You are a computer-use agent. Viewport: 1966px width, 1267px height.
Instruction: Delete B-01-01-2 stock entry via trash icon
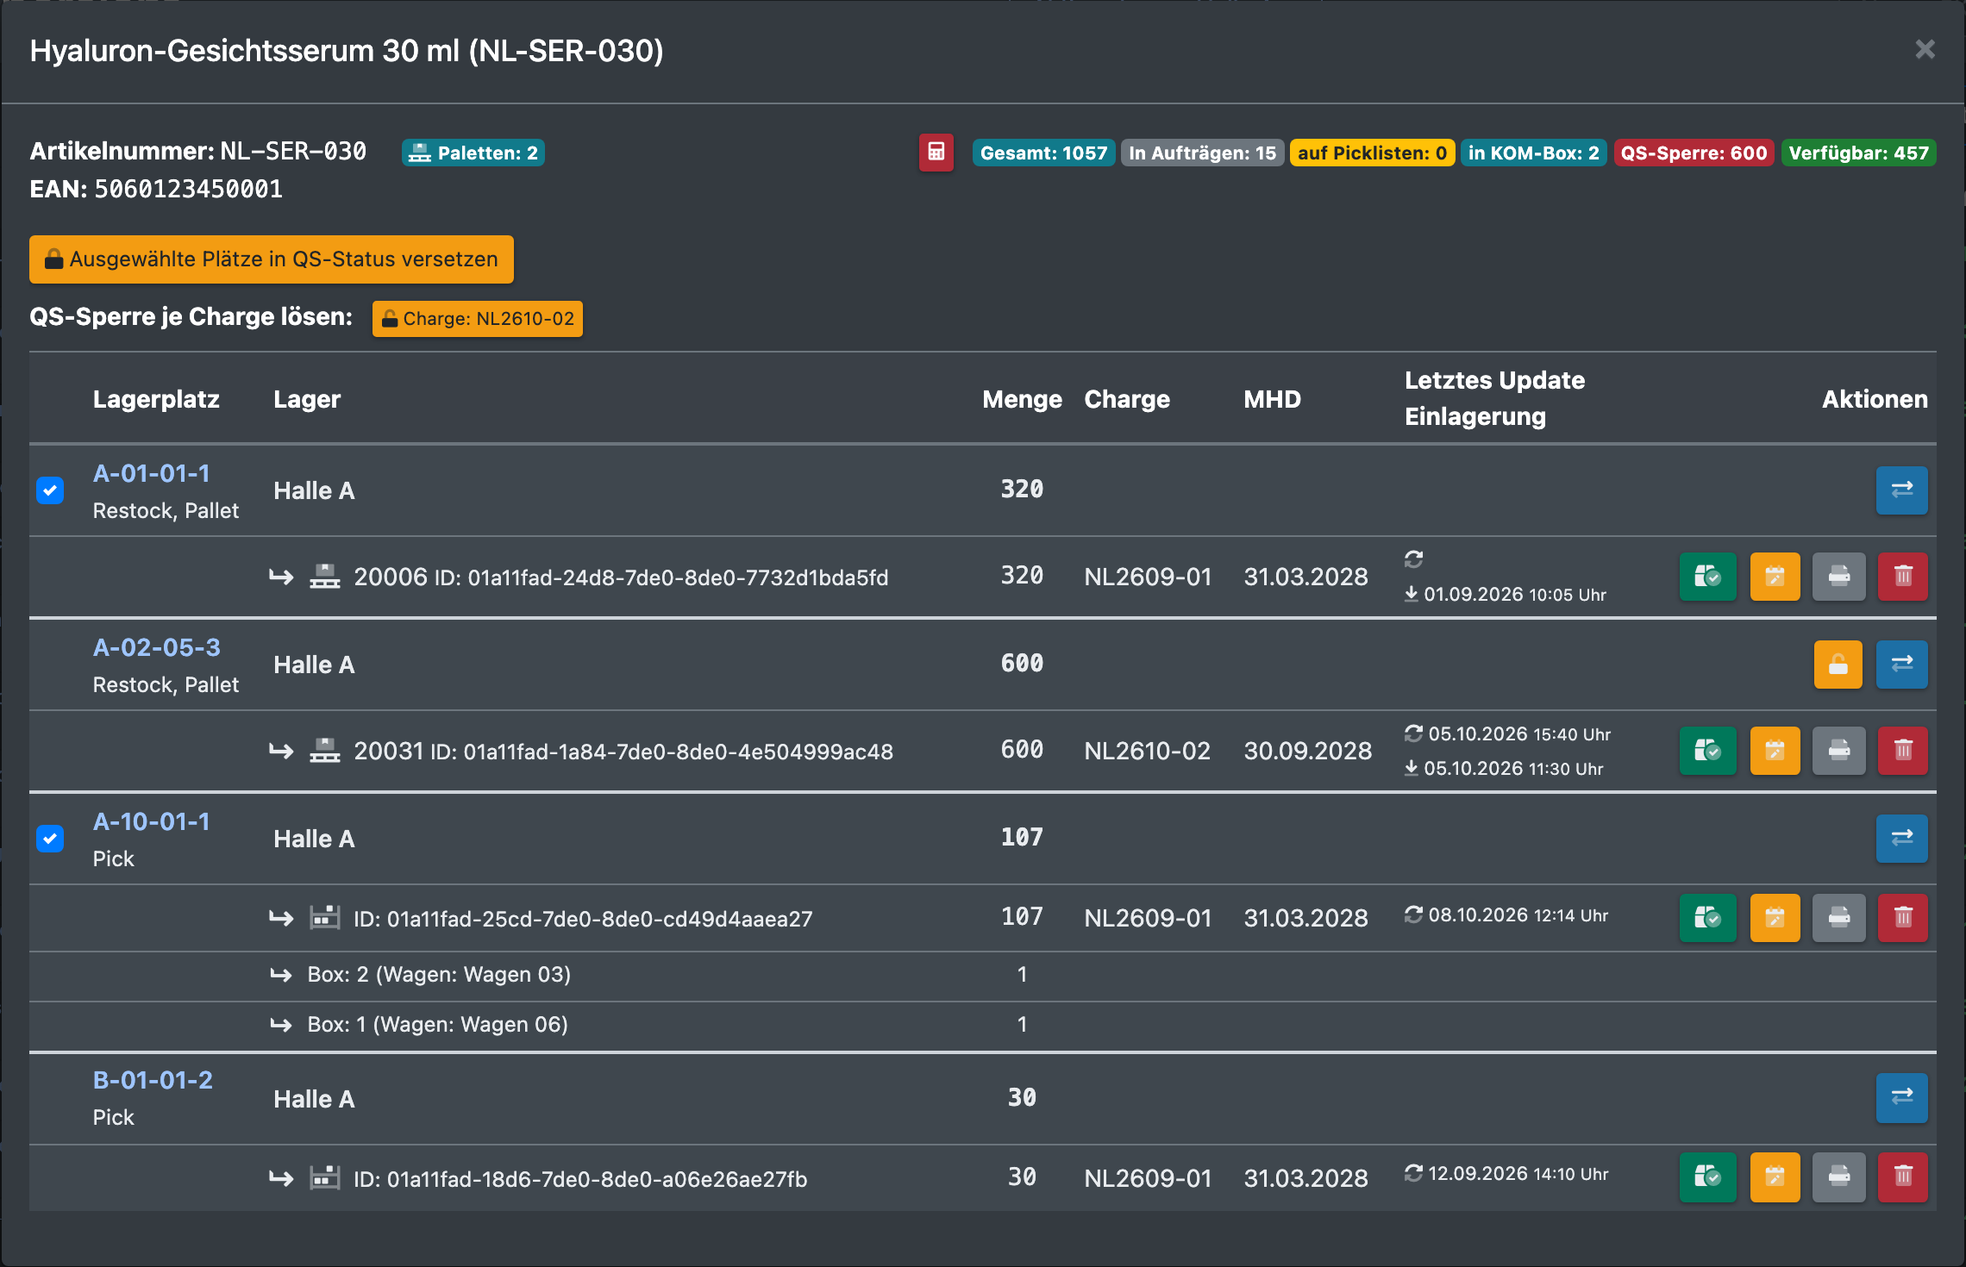(1903, 1176)
